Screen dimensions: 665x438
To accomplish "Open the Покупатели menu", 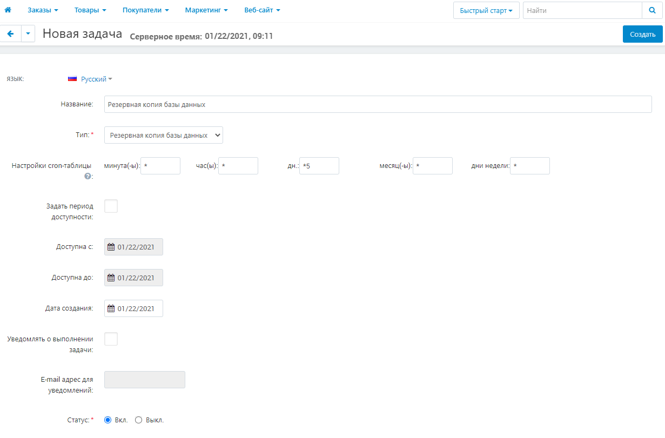I will click(x=146, y=10).
